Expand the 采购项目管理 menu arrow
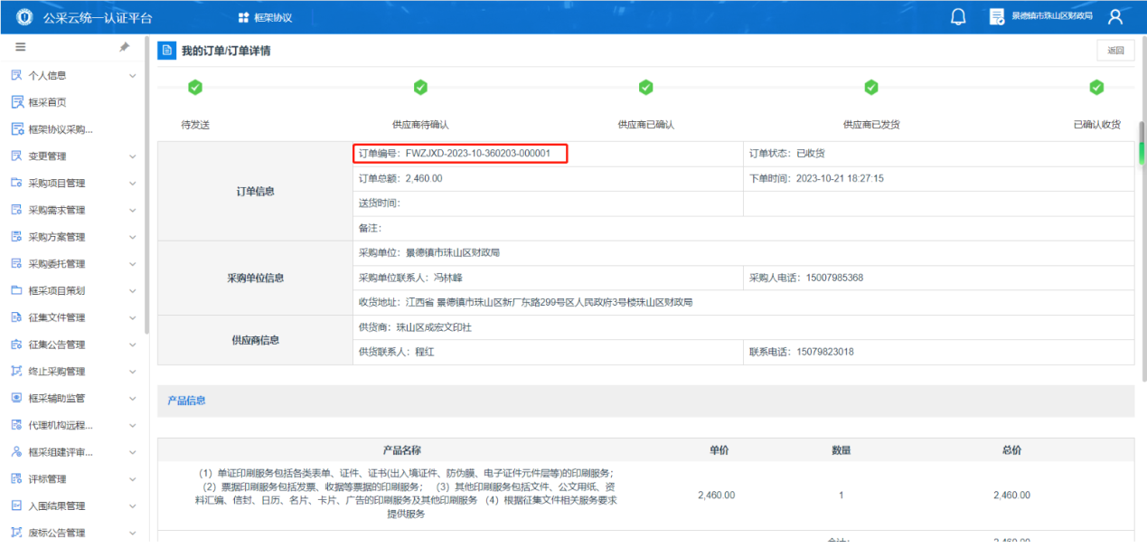The width and height of the screenshot is (1147, 548). pos(133,184)
